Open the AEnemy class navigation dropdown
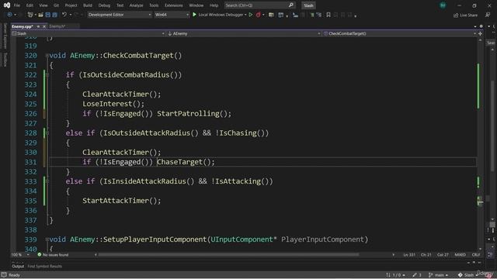Viewport: 497px width, 279px height. [x=243, y=33]
